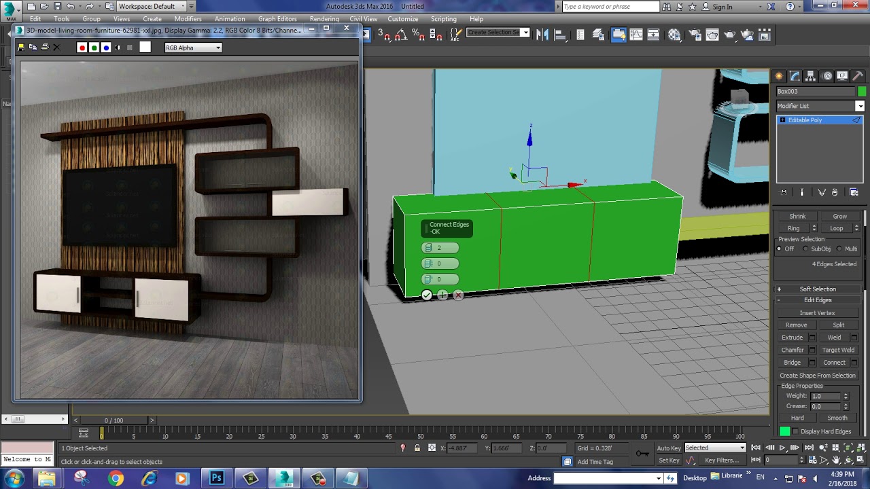Click the Percent Snap toggle icon
The image size is (870, 489).
(419, 35)
